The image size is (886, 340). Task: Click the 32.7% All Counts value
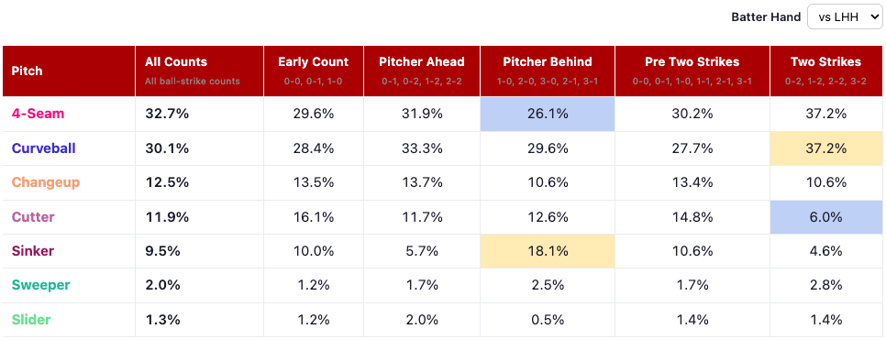(167, 114)
